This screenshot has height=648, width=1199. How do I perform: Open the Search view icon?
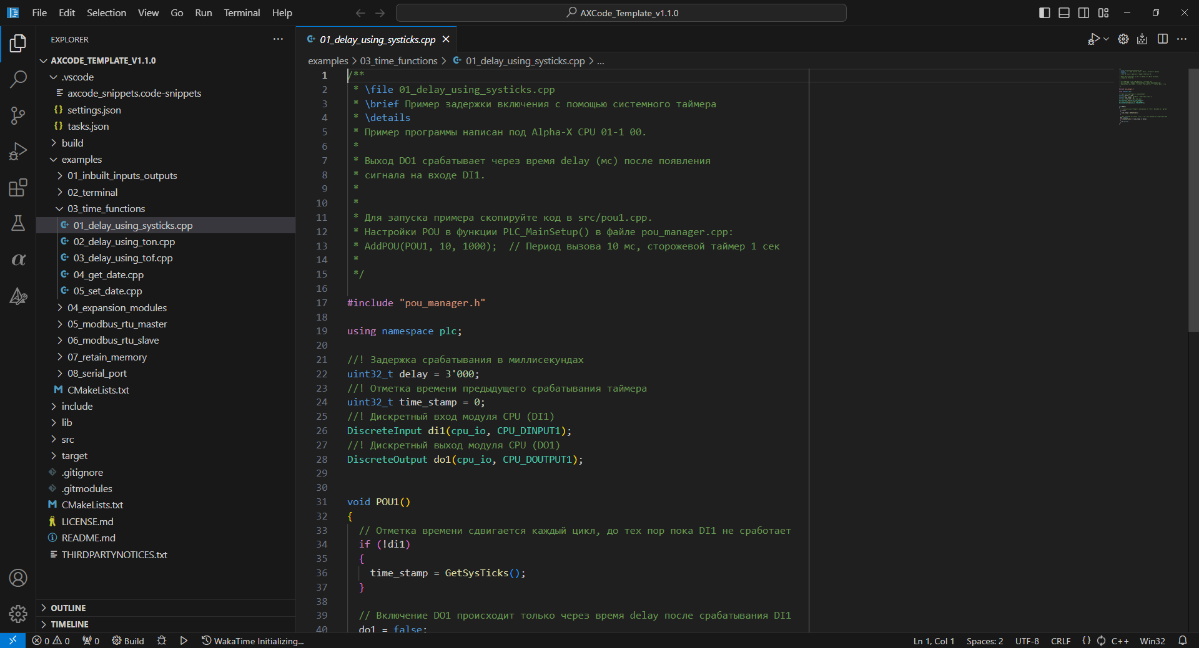coord(18,79)
